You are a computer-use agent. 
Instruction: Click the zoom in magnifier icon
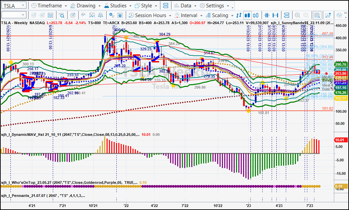point(298,15)
